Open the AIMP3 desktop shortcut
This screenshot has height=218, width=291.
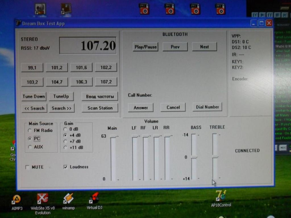[17, 202]
